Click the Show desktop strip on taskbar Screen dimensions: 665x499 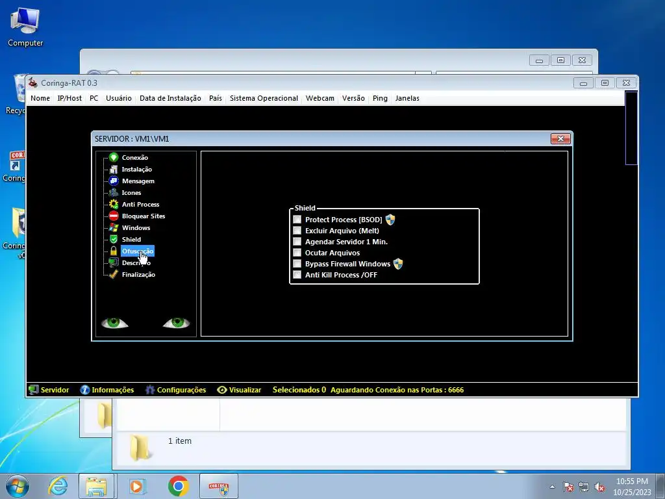(660, 486)
